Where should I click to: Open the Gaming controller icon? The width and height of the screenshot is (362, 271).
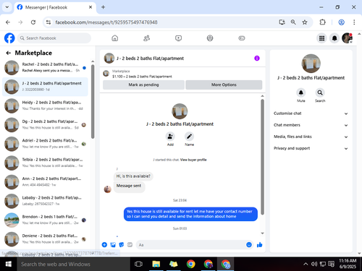[242, 38]
